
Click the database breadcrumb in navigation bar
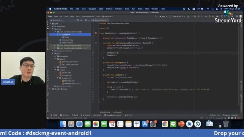[x=108, y=16]
